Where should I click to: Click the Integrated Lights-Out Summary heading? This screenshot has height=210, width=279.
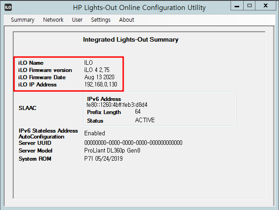click(x=131, y=40)
